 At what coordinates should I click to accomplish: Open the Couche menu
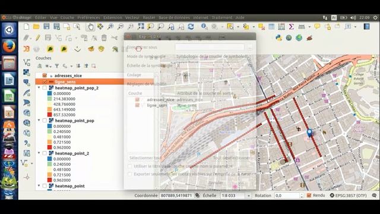tap(67, 17)
